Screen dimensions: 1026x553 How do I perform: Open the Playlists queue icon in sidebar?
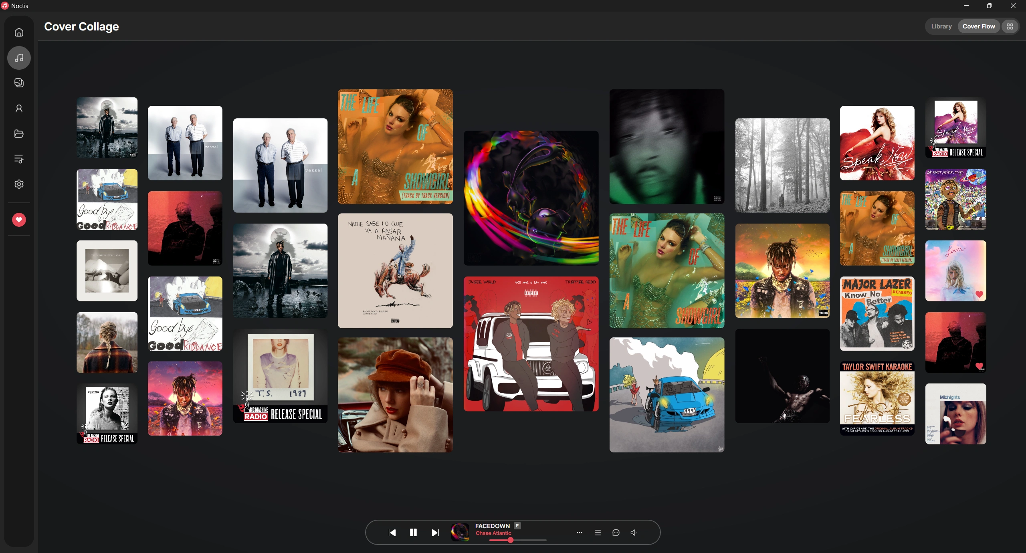pos(19,159)
